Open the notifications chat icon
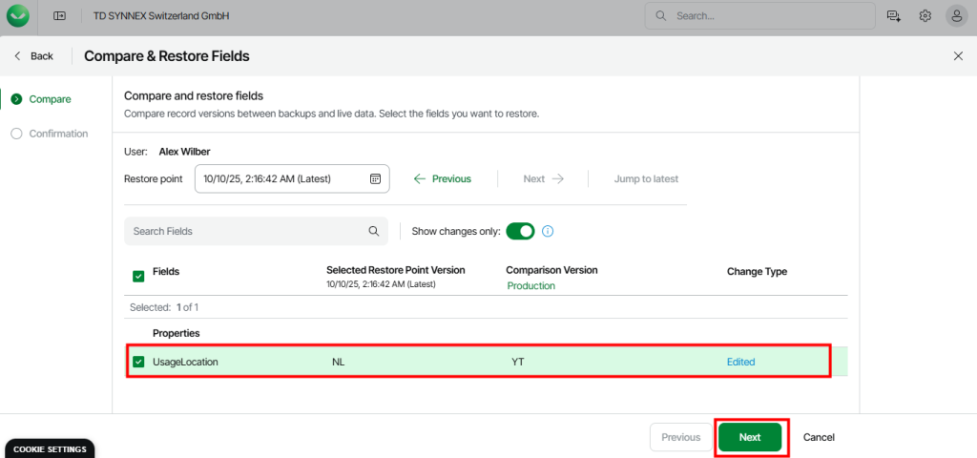The image size is (977, 458). pyautogui.click(x=894, y=16)
